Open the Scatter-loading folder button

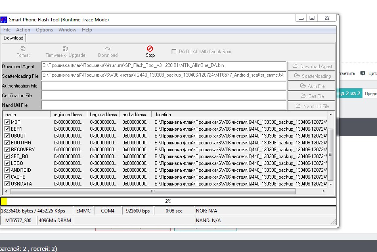312,76
